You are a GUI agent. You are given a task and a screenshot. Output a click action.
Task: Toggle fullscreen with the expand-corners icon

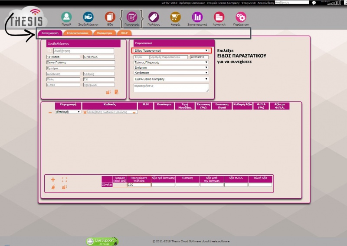point(65,180)
